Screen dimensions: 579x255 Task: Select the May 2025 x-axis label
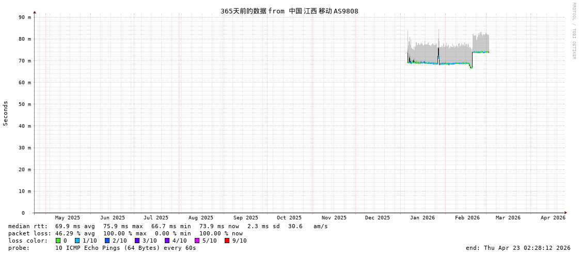click(x=67, y=218)
